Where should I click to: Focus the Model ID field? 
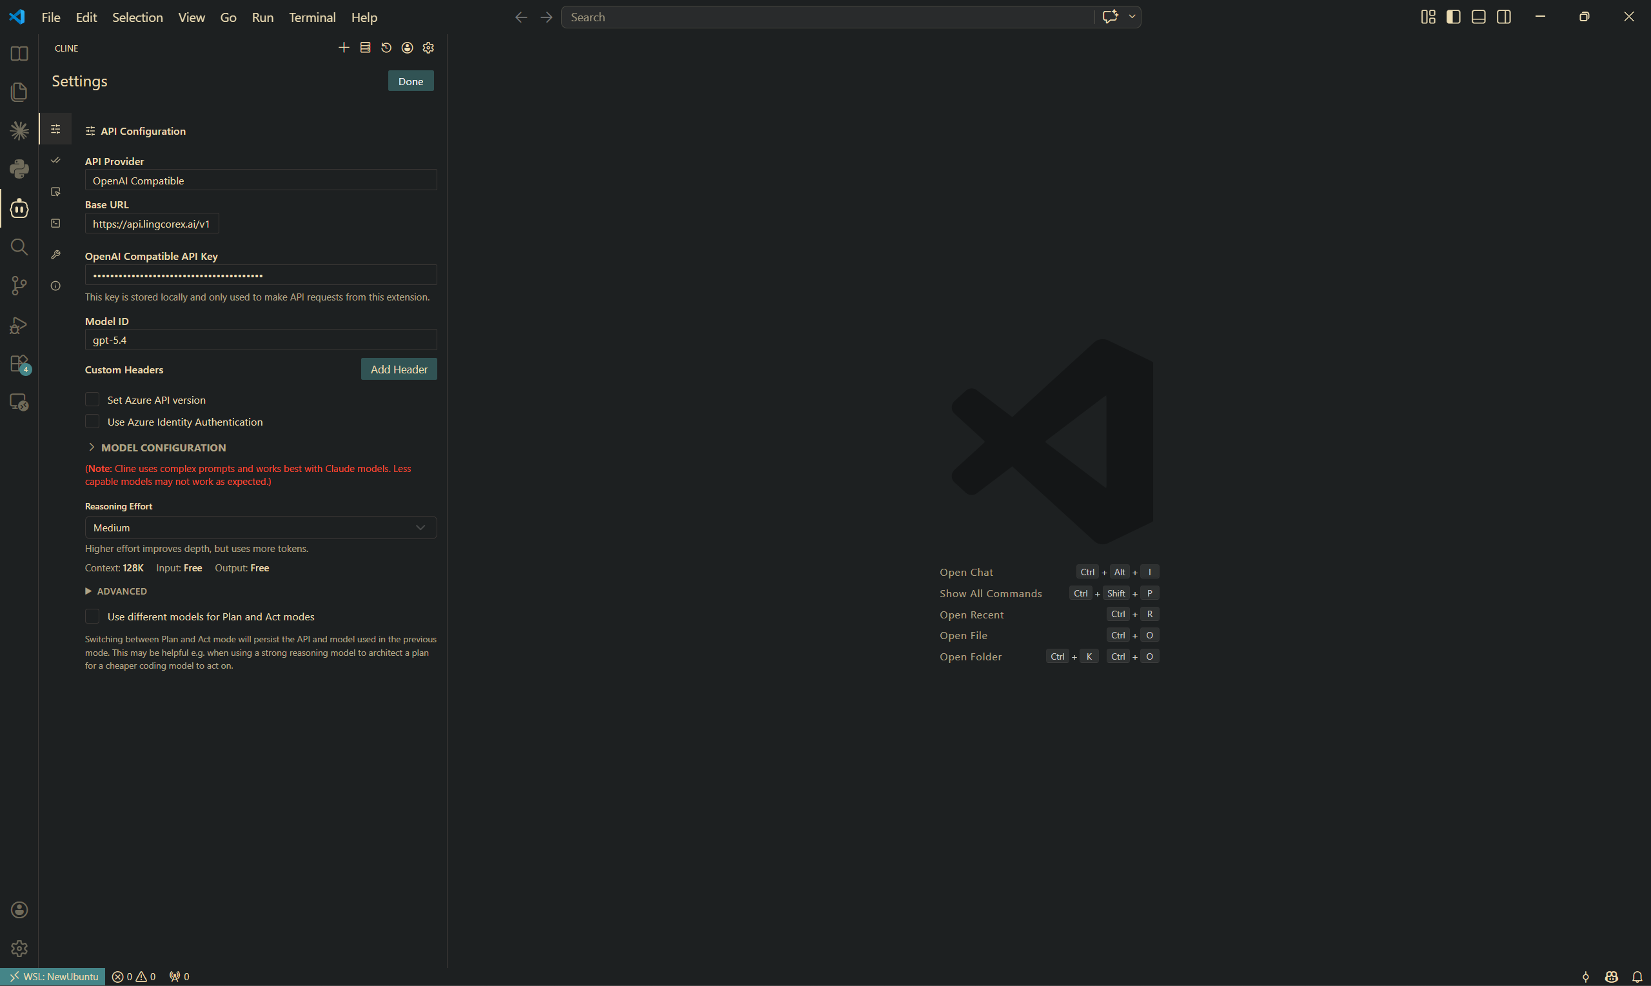(261, 339)
